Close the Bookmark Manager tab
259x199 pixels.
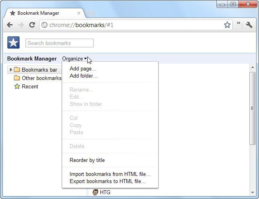79,13
